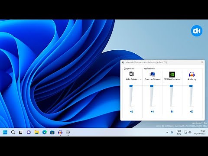
Task: Open Microsoft Store from the taskbar
Action: [52, 132]
